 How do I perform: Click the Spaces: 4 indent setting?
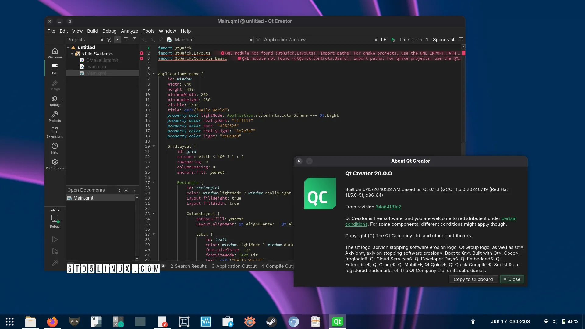pyautogui.click(x=443, y=40)
